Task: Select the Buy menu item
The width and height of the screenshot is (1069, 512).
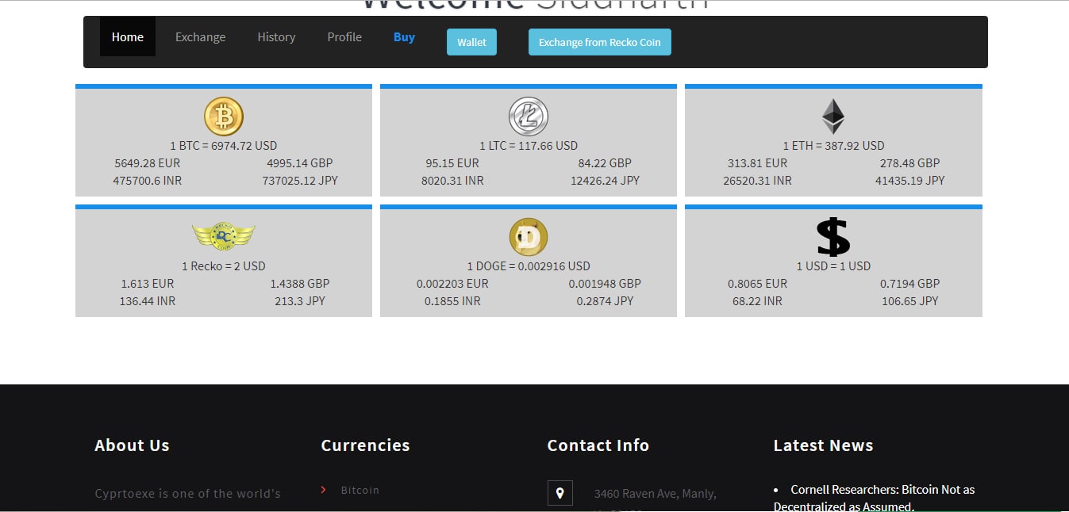Action: click(x=404, y=36)
